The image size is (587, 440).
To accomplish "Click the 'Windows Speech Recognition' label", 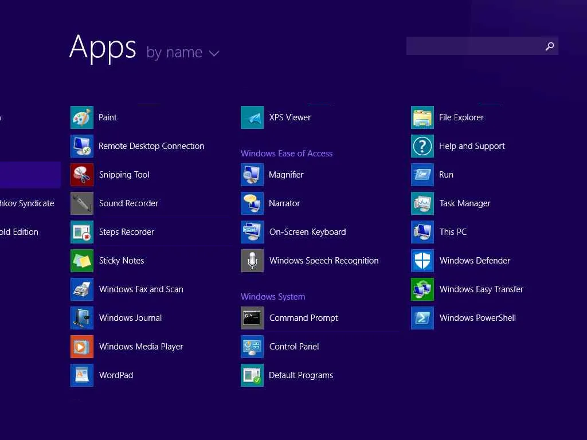I will point(324,261).
